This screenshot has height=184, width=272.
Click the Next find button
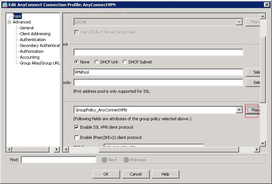(x=109, y=160)
